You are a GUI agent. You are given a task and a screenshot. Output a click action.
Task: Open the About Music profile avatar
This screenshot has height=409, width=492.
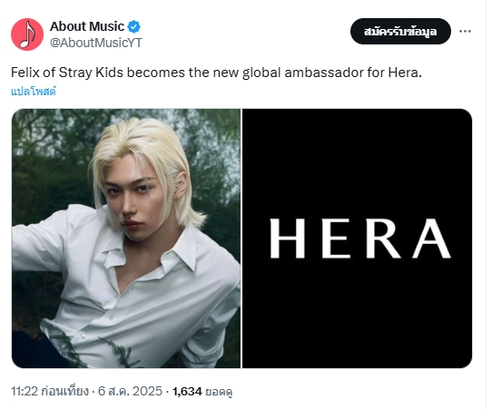(x=27, y=34)
